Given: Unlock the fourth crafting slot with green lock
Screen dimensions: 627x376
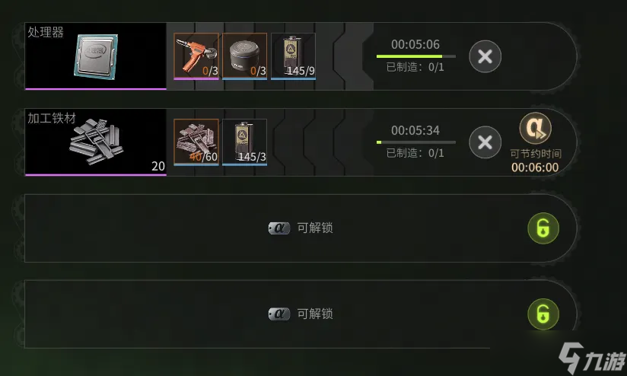Looking at the screenshot, I should click(543, 314).
